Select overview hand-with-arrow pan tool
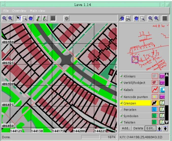 tap(122, 18)
